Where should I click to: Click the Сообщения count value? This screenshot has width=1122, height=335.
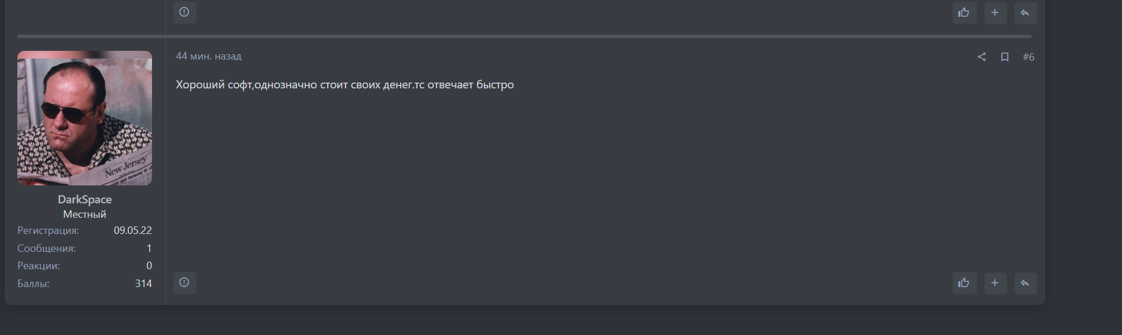149,248
